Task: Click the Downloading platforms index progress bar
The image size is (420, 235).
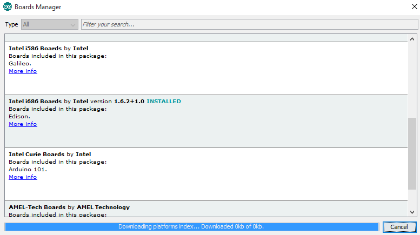Action: [192, 227]
